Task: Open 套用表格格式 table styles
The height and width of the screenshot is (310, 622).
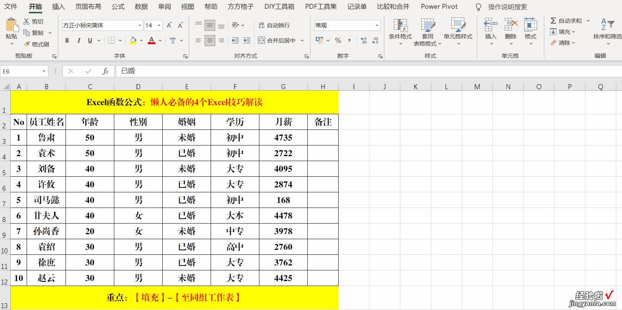Action: click(x=428, y=32)
